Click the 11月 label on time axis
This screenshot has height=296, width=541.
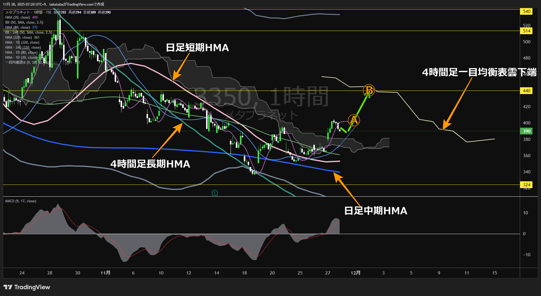click(105, 273)
